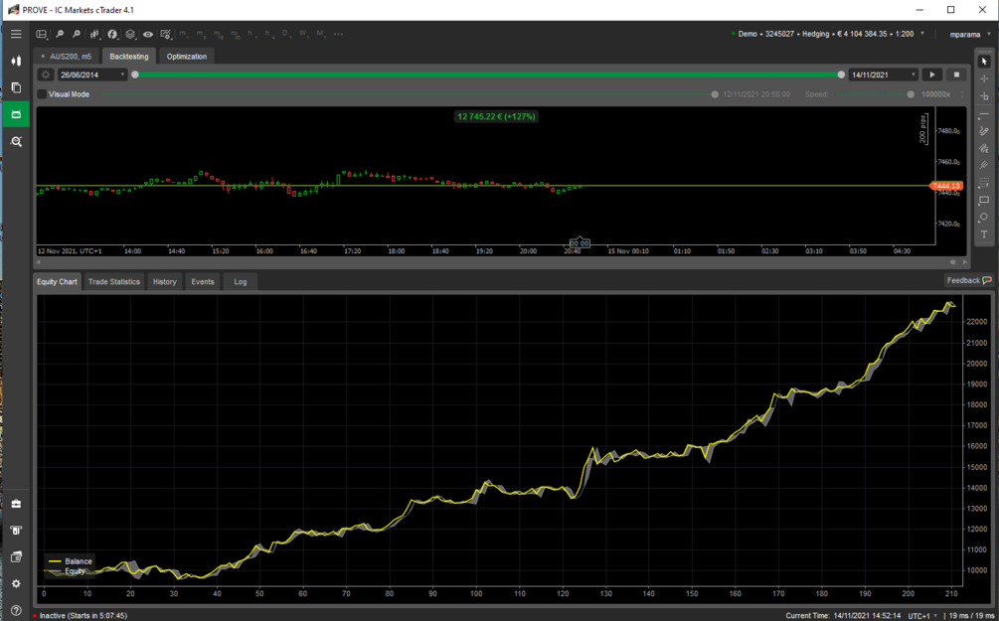Image resolution: width=999 pixels, height=621 pixels.
Task: Stop the backtest with stop button
Action: click(x=956, y=75)
